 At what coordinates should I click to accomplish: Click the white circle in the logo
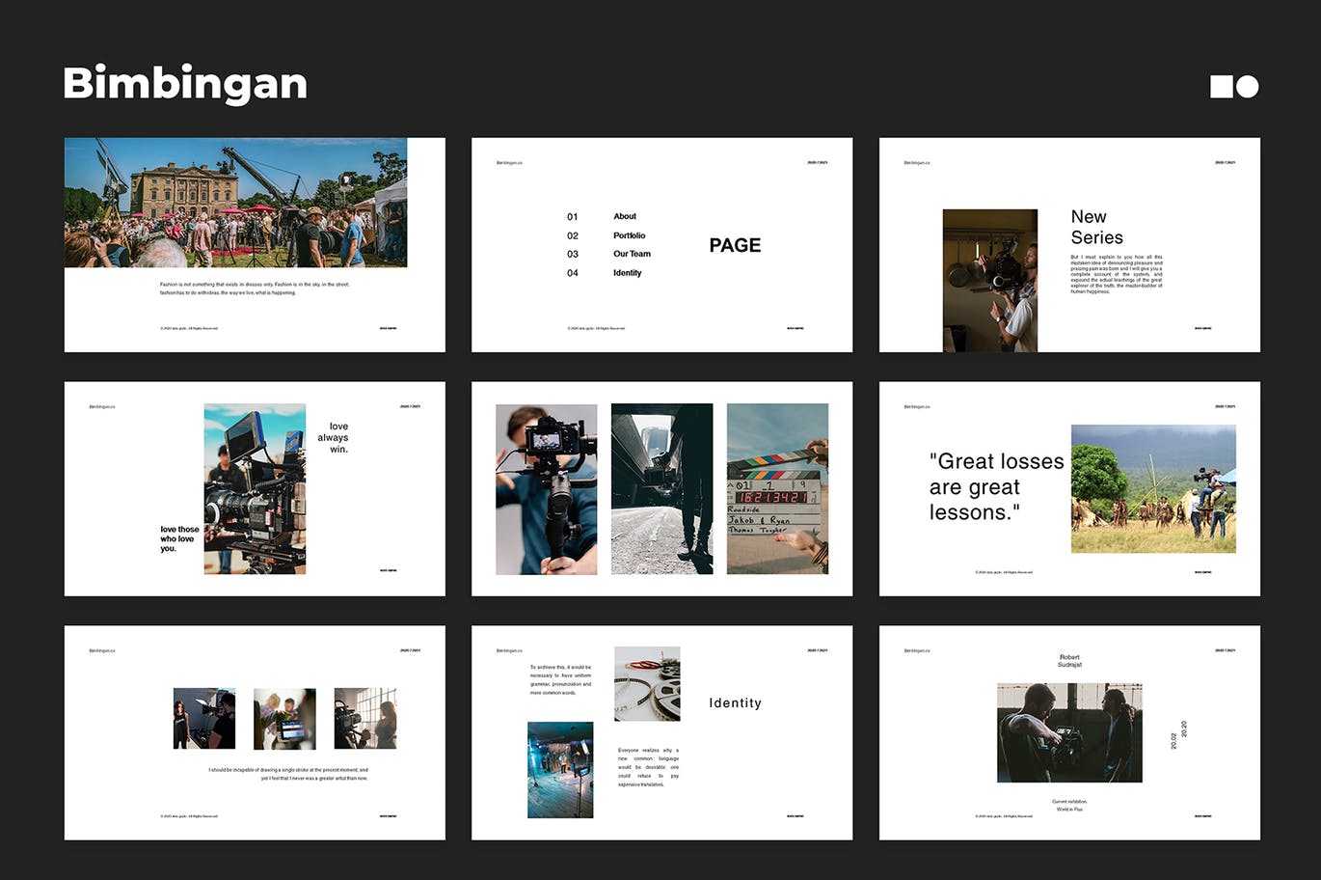click(x=1248, y=87)
